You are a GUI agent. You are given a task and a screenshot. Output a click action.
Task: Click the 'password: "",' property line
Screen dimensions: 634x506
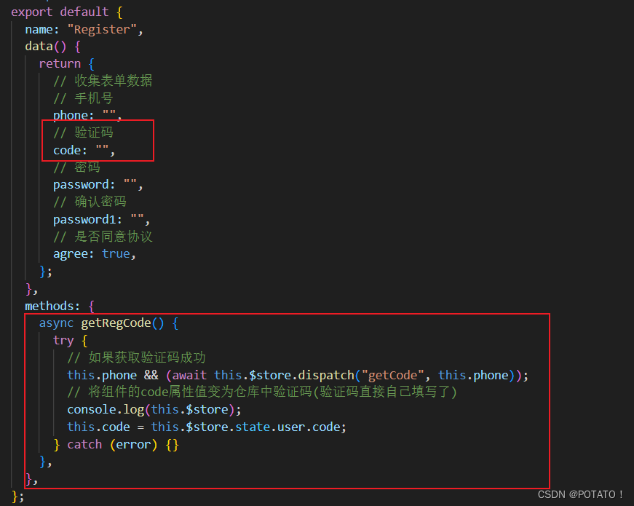tap(98, 184)
